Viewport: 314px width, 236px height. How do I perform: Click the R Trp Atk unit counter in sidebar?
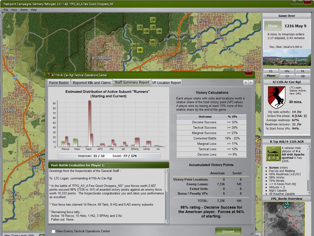(273, 154)
